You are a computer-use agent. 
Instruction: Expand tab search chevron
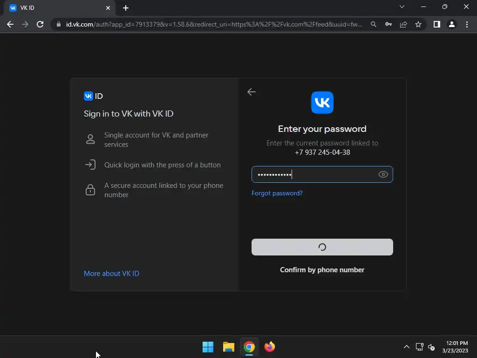click(402, 7)
